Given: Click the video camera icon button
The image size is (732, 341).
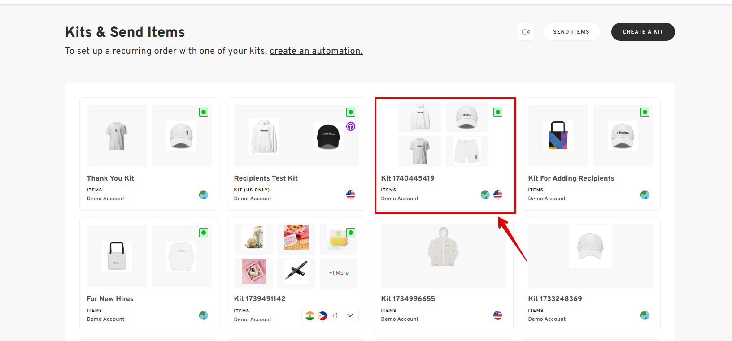Looking at the screenshot, I should (x=526, y=32).
